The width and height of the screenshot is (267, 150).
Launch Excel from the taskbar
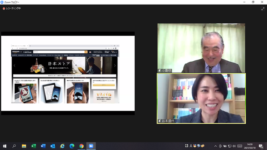33,146
